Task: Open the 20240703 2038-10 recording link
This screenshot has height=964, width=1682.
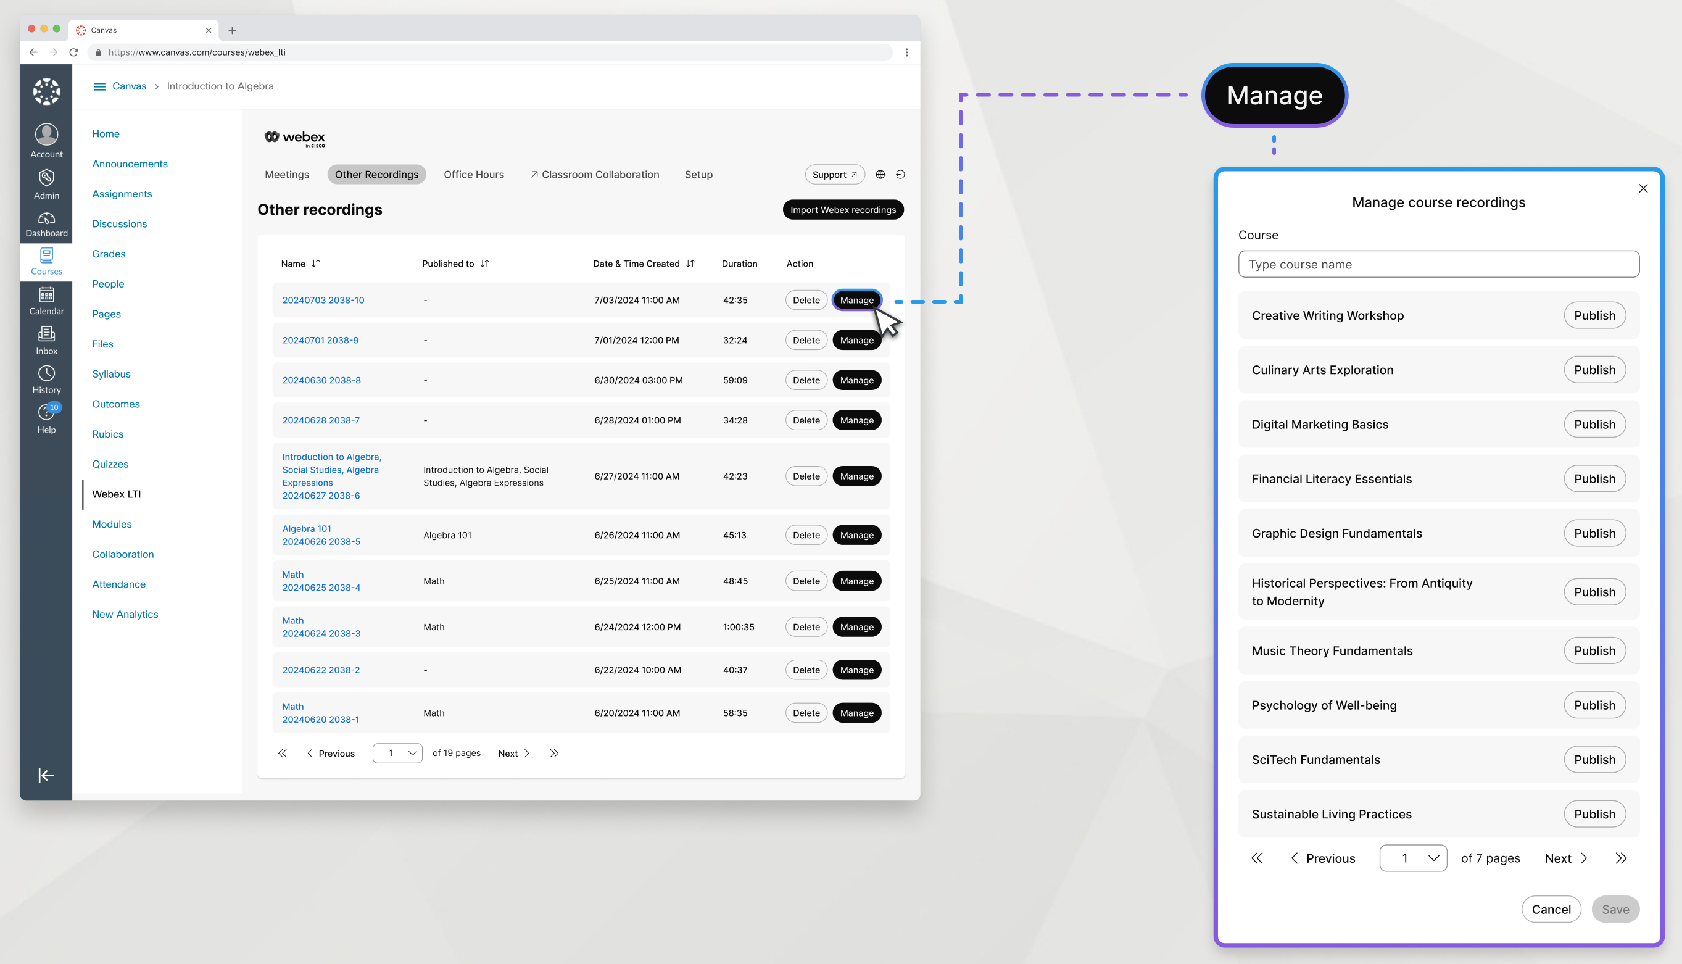Action: point(322,299)
